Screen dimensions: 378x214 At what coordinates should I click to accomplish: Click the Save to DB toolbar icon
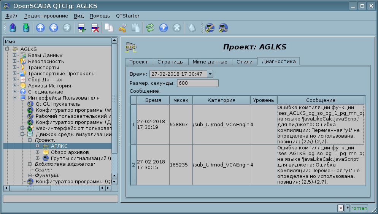pos(26,28)
